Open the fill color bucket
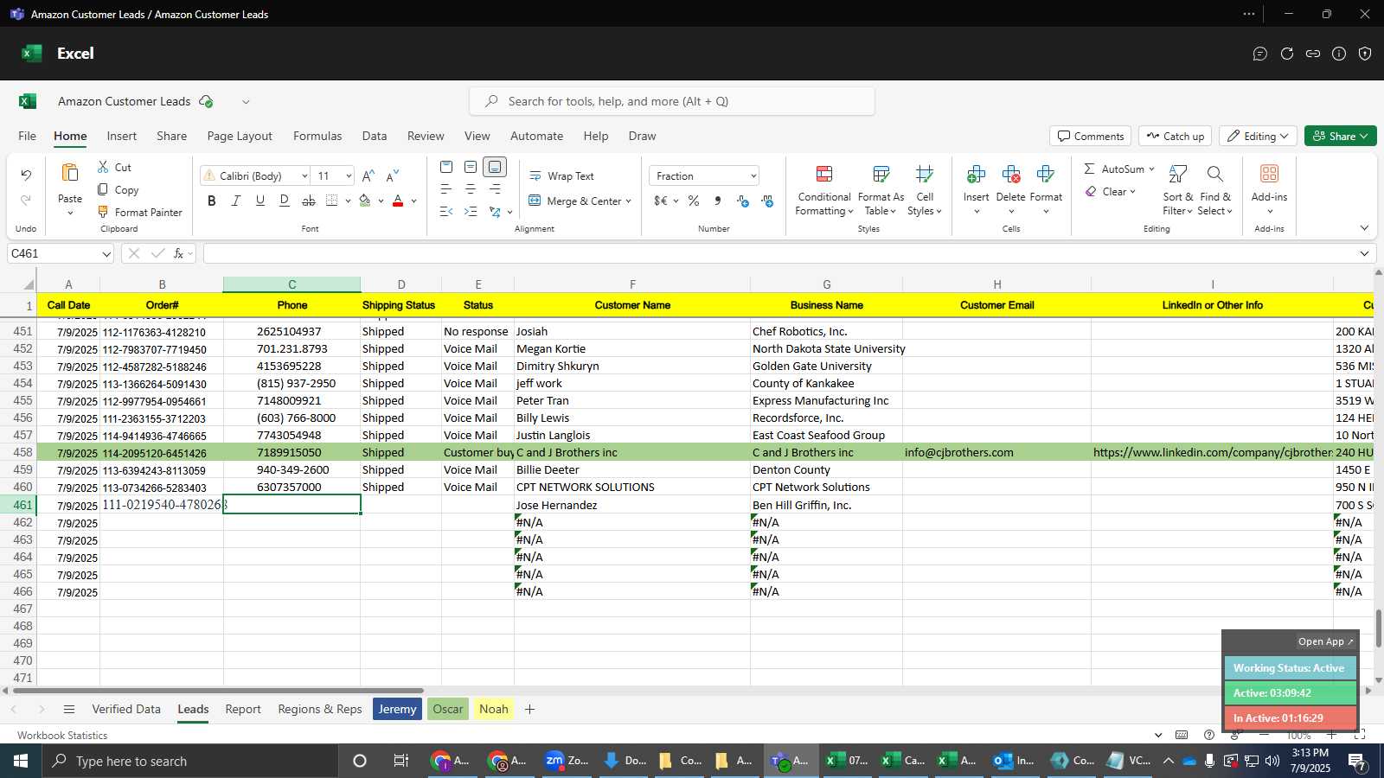This screenshot has height=778, width=1384. tap(365, 201)
